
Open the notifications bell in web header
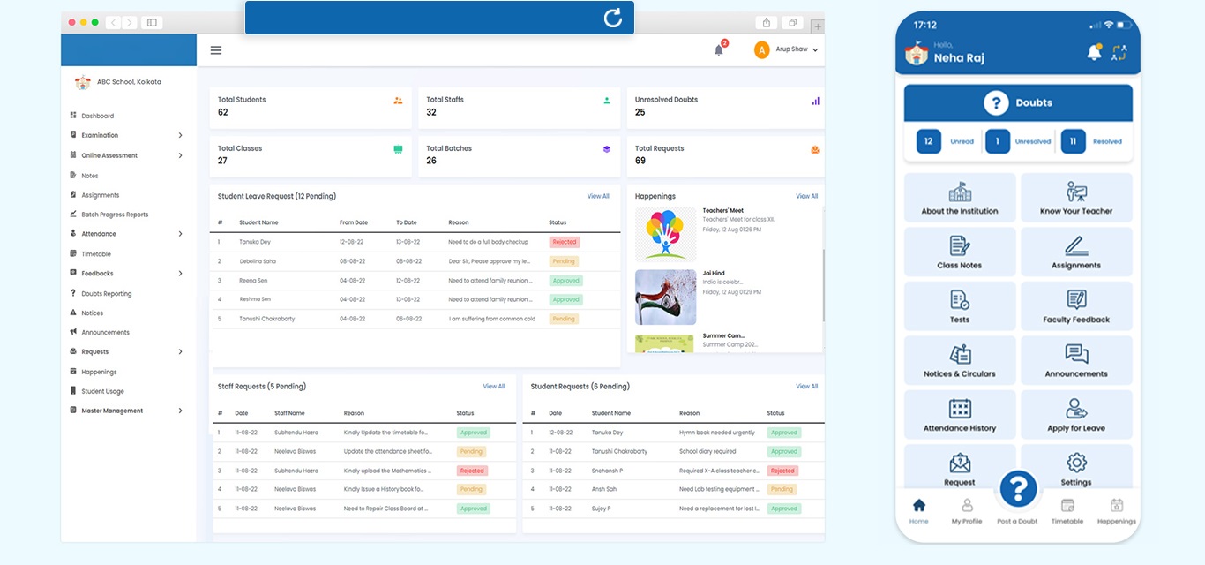719,50
